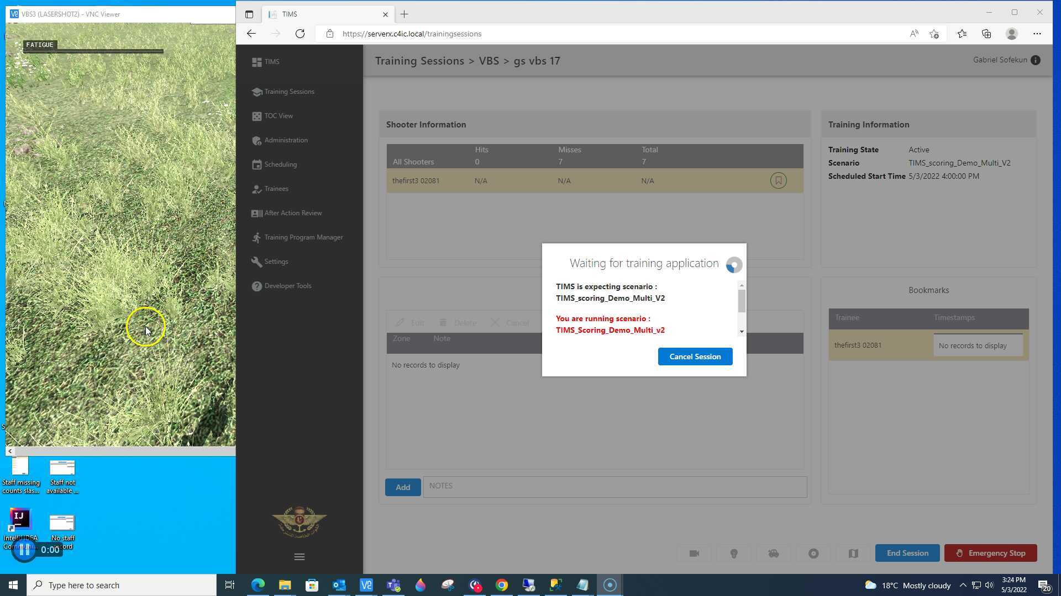Click the camera icon in bottom toolbar
This screenshot has width=1061, height=596.
(x=694, y=554)
